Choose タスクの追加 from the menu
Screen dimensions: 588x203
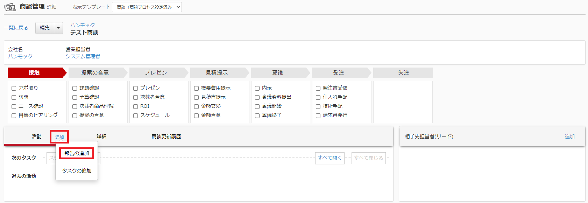pos(77,171)
